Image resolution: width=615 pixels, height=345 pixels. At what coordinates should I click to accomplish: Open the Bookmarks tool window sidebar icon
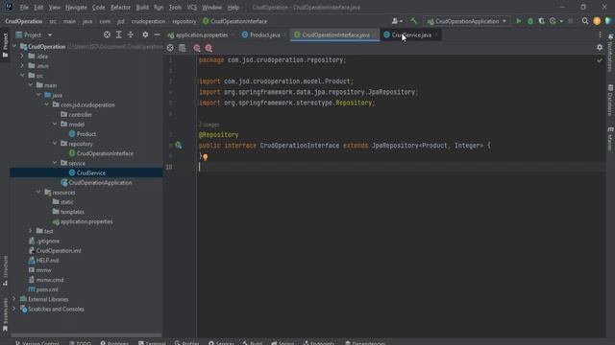click(5, 315)
